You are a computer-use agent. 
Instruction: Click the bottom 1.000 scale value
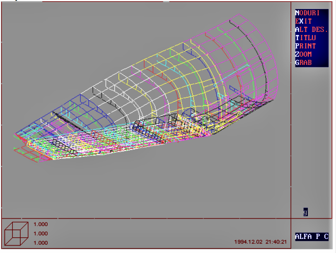pyautogui.click(x=41, y=243)
